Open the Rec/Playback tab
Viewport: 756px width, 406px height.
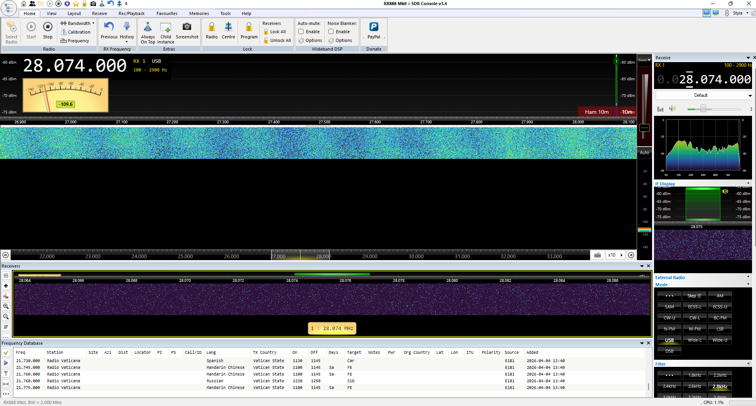[x=132, y=13]
